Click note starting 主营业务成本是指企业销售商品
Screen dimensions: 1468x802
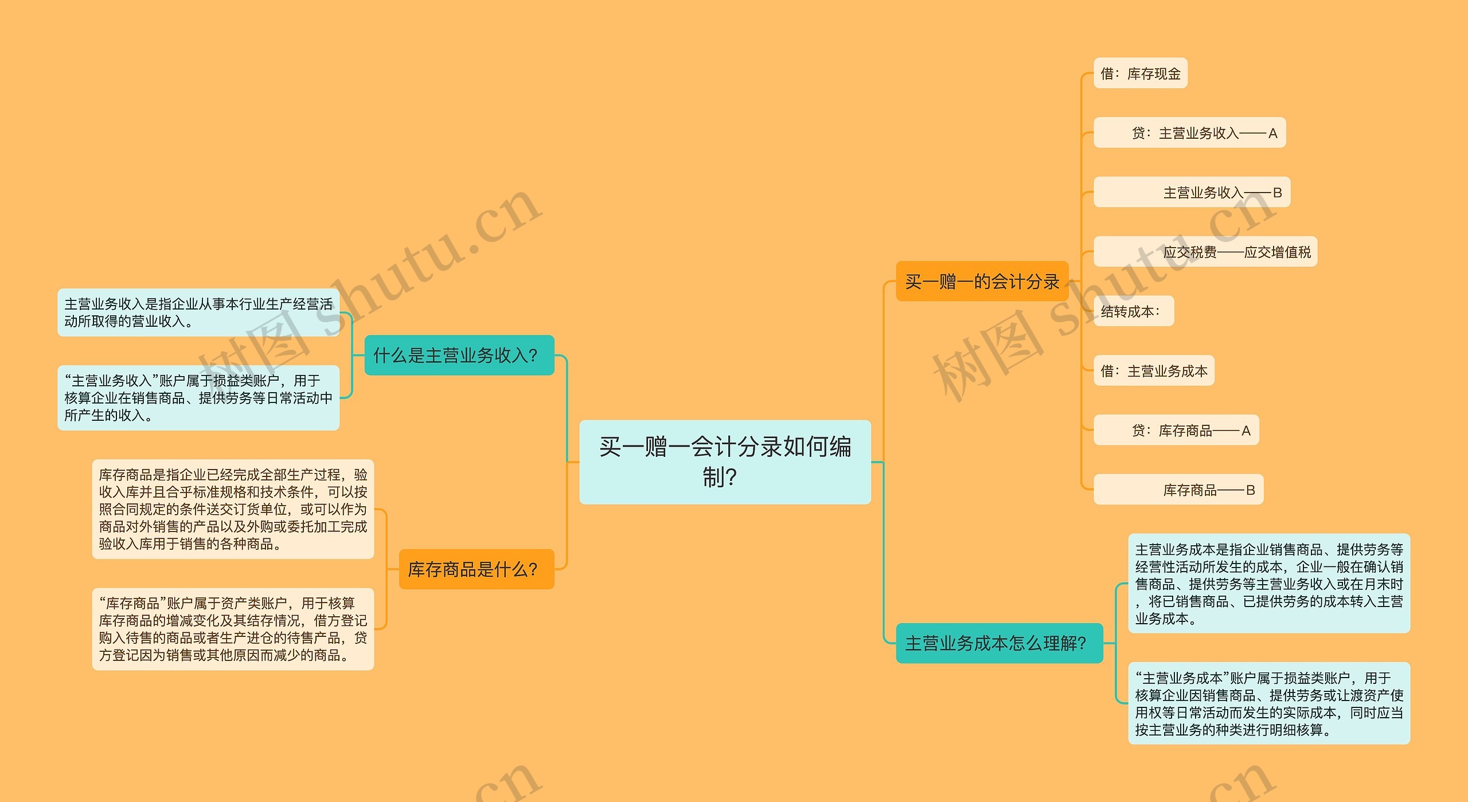1269,584
